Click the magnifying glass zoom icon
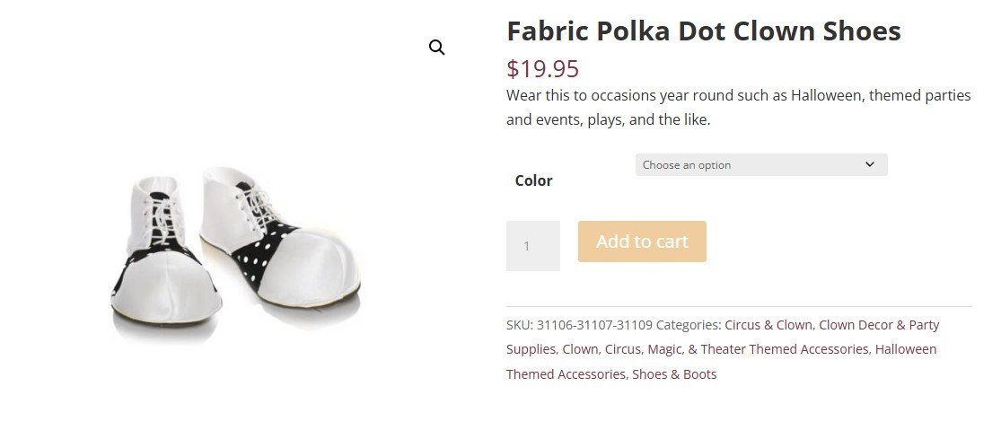The height and width of the screenshot is (439, 1001). [437, 48]
